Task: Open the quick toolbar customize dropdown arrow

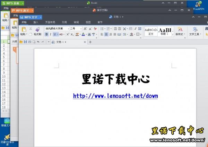Action: 49,42
